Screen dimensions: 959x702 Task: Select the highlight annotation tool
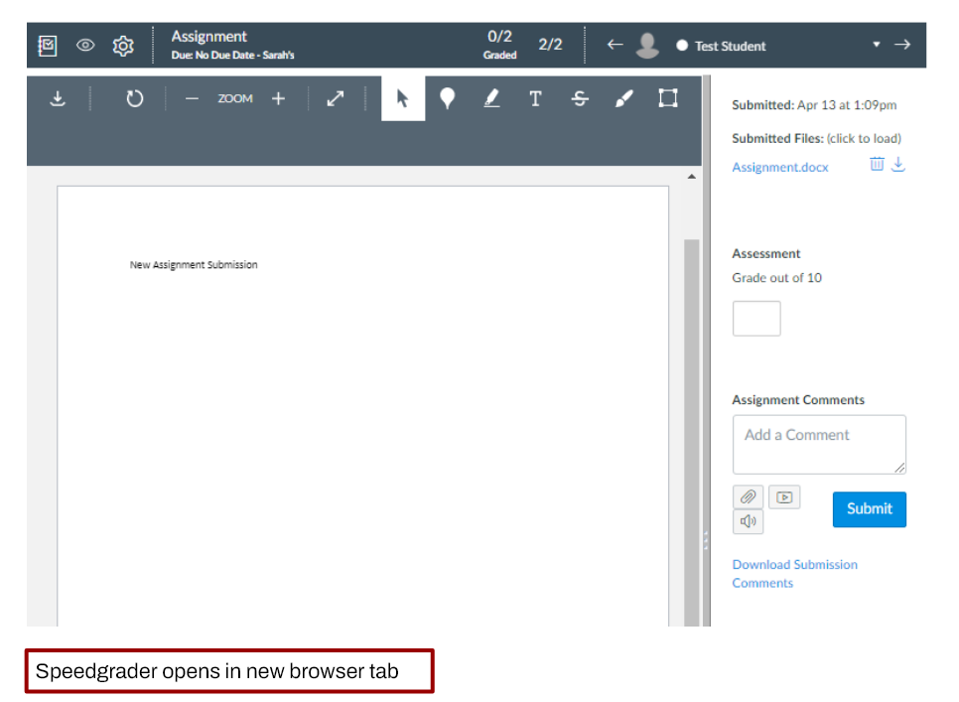tap(491, 98)
